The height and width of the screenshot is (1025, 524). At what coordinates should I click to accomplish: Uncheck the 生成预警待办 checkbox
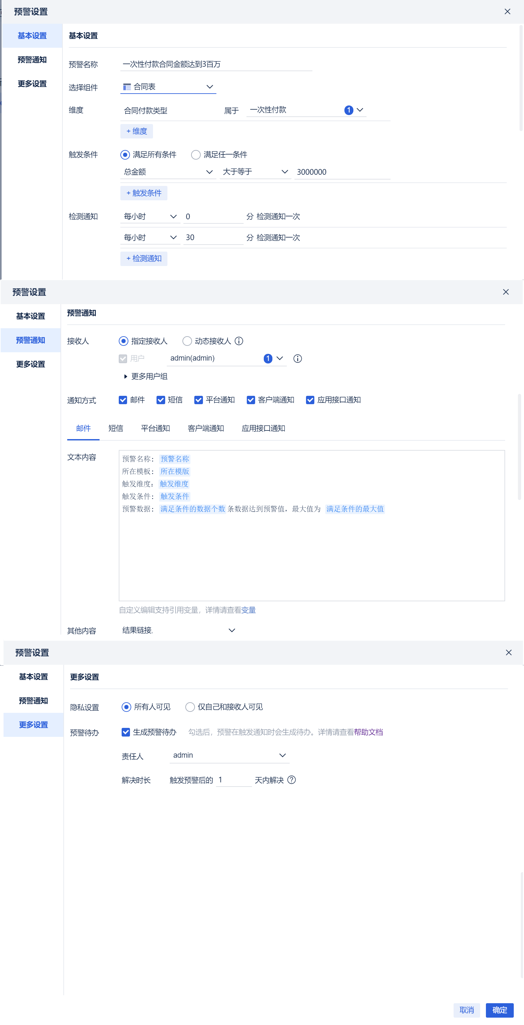point(126,732)
